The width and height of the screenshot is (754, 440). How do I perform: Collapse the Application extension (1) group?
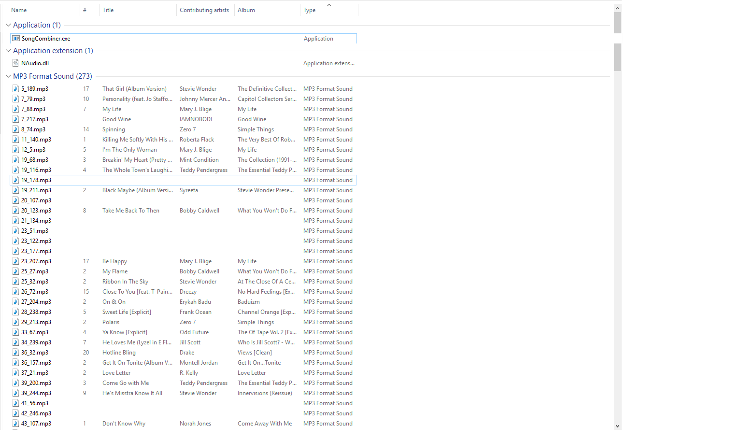click(8, 51)
